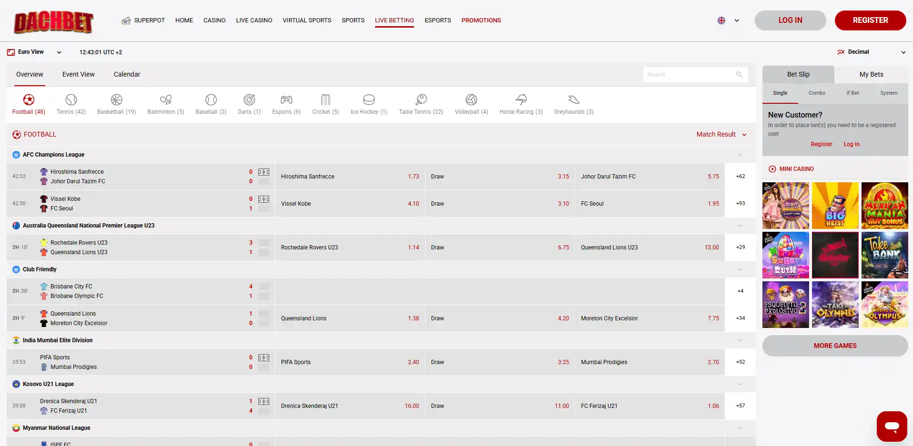The image size is (913, 446).
Task: Select the Combo bet type tab
Action: tap(817, 93)
